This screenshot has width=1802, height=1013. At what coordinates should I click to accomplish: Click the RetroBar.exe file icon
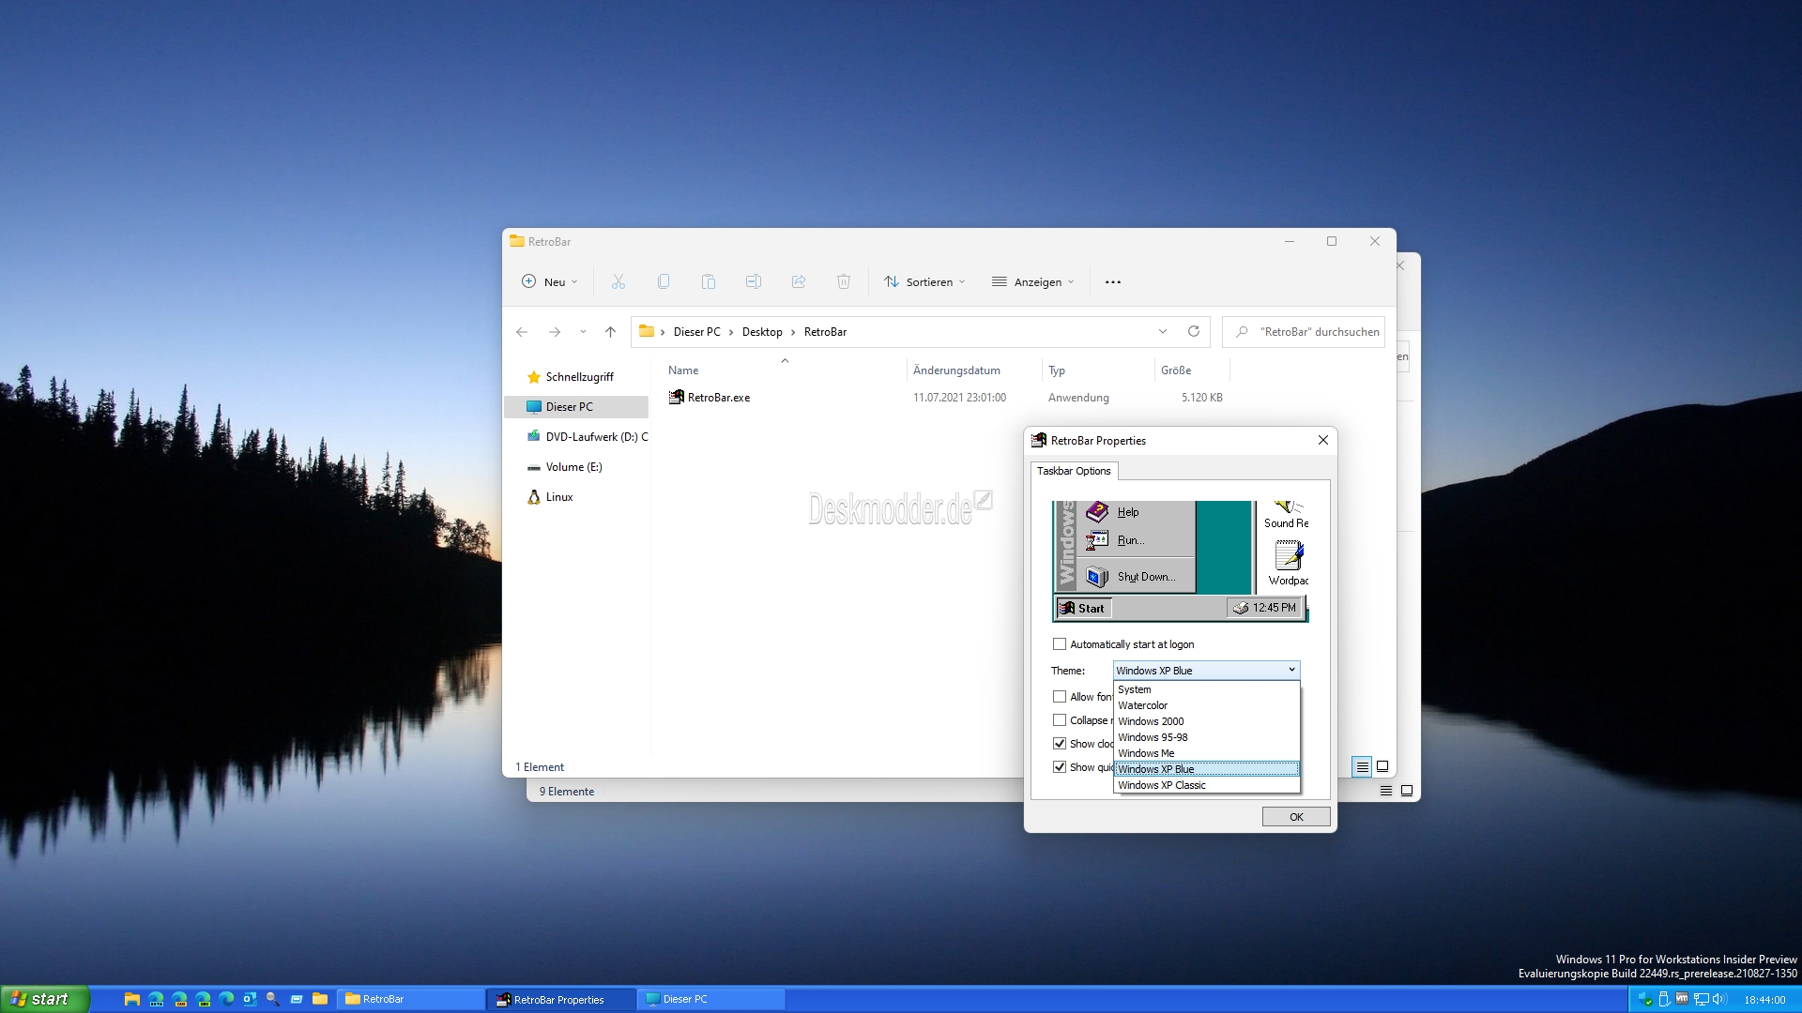pyautogui.click(x=676, y=398)
